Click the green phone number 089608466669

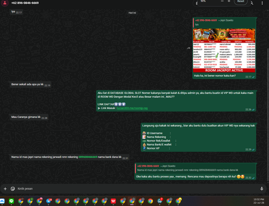click(88, 157)
